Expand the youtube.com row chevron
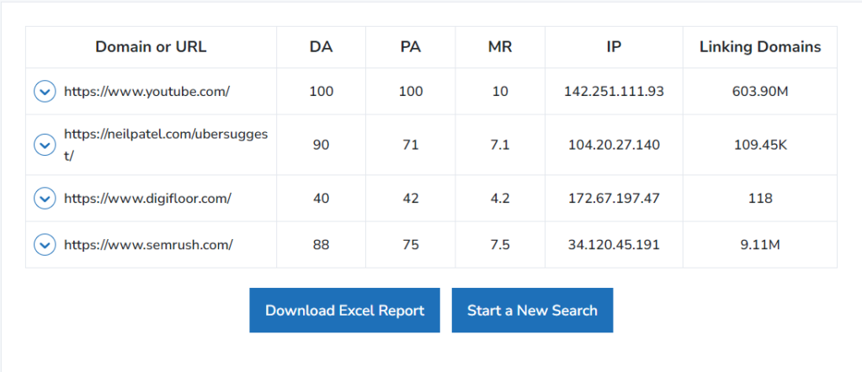Screen dimensions: 862x372 (45, 91)
